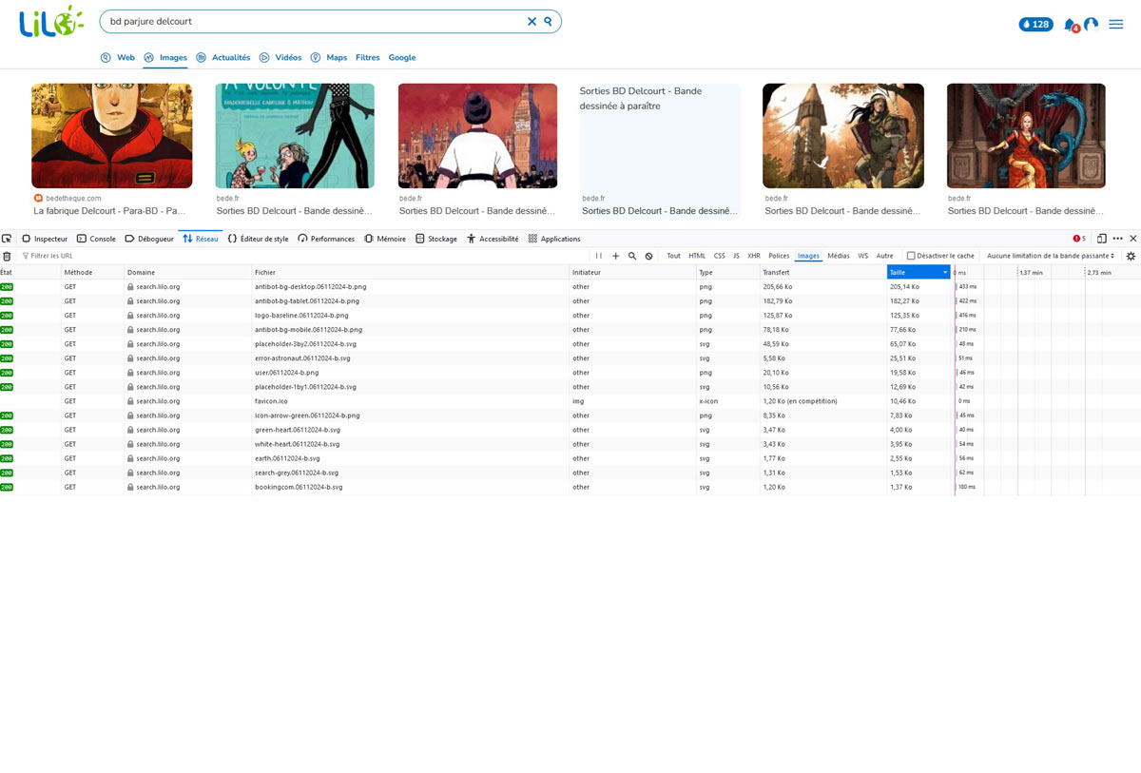Clear the search box with the X icon
The image size is (1141, 773).
click(532, 21)
